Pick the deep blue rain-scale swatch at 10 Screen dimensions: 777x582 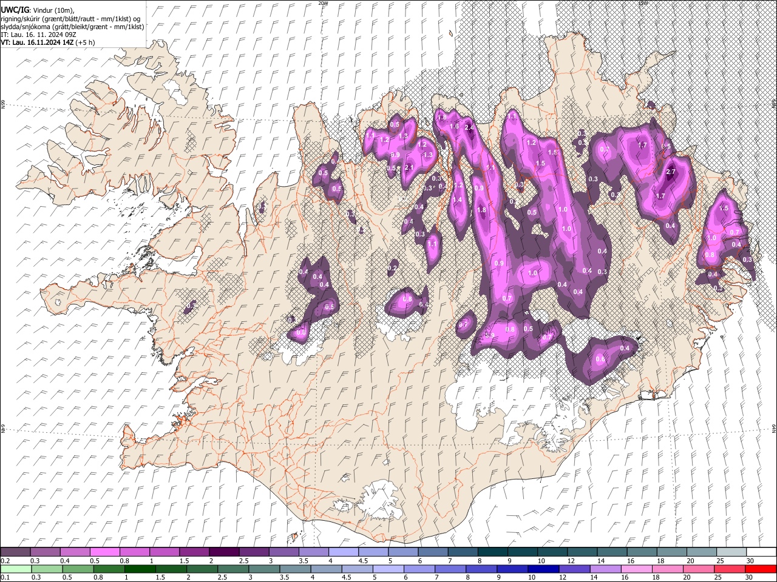click(543, 569)
